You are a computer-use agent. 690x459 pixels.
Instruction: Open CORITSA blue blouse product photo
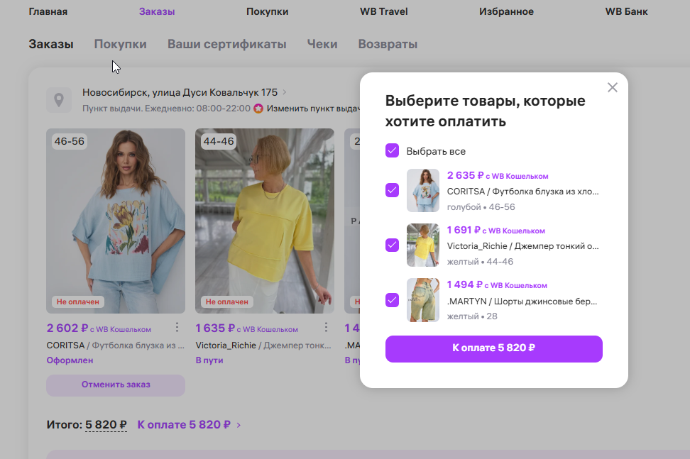[x=116, y=221]
